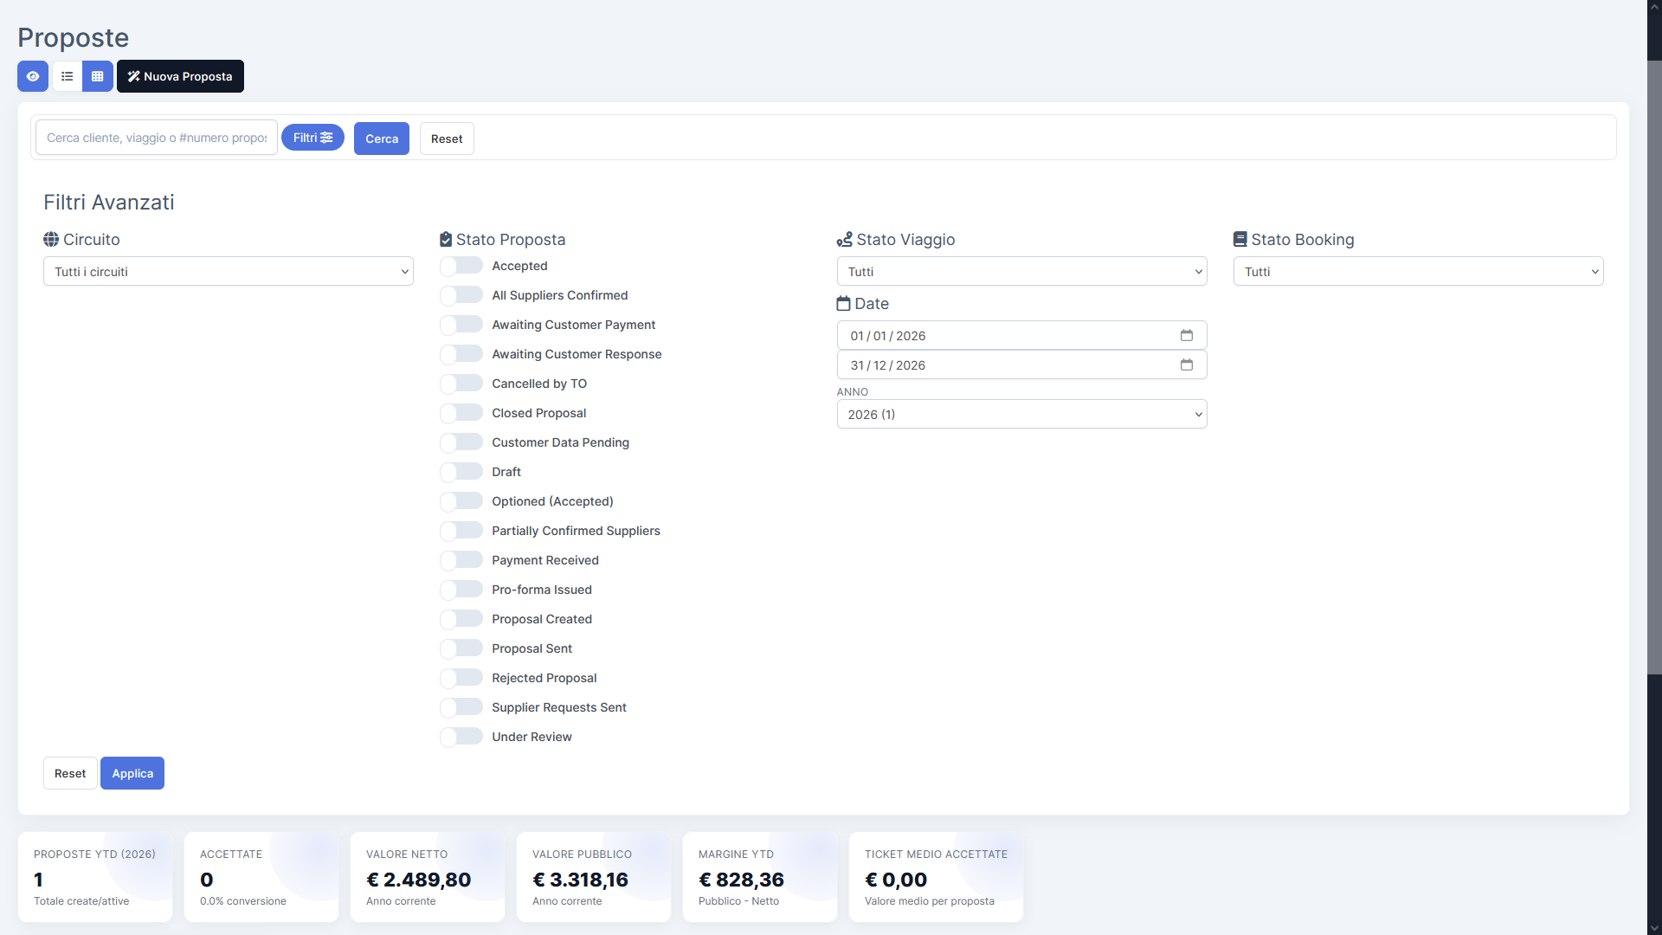This screenshot has height=935, width=1662.
Task: Click the globe icon next to Circuito
Action: (x=50, y=239)
